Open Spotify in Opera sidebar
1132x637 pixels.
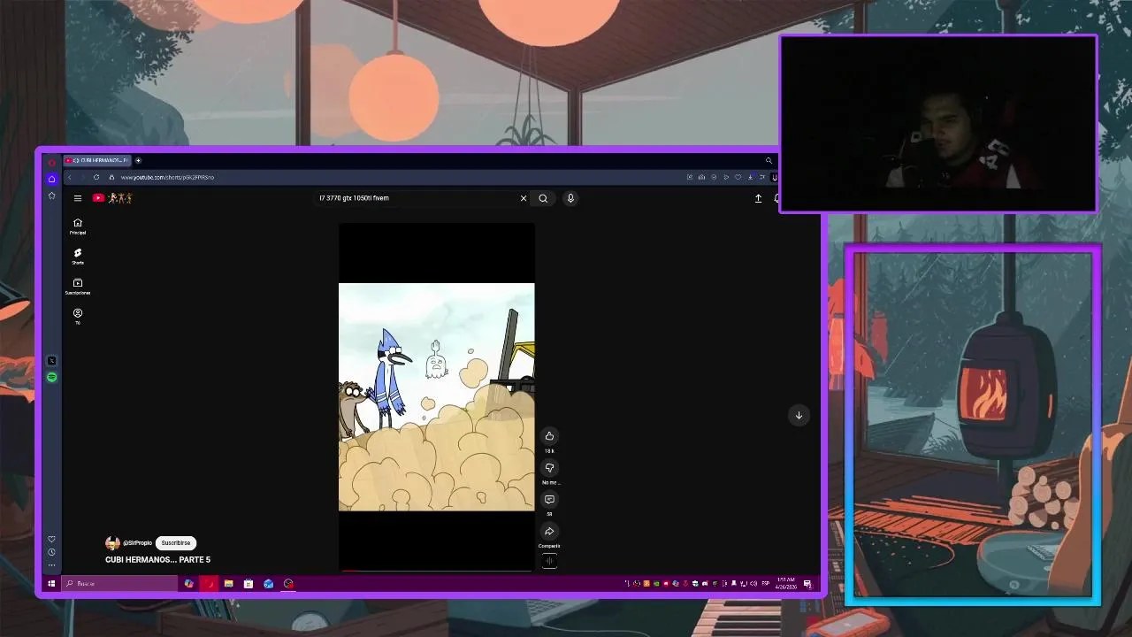pos(51,378)
